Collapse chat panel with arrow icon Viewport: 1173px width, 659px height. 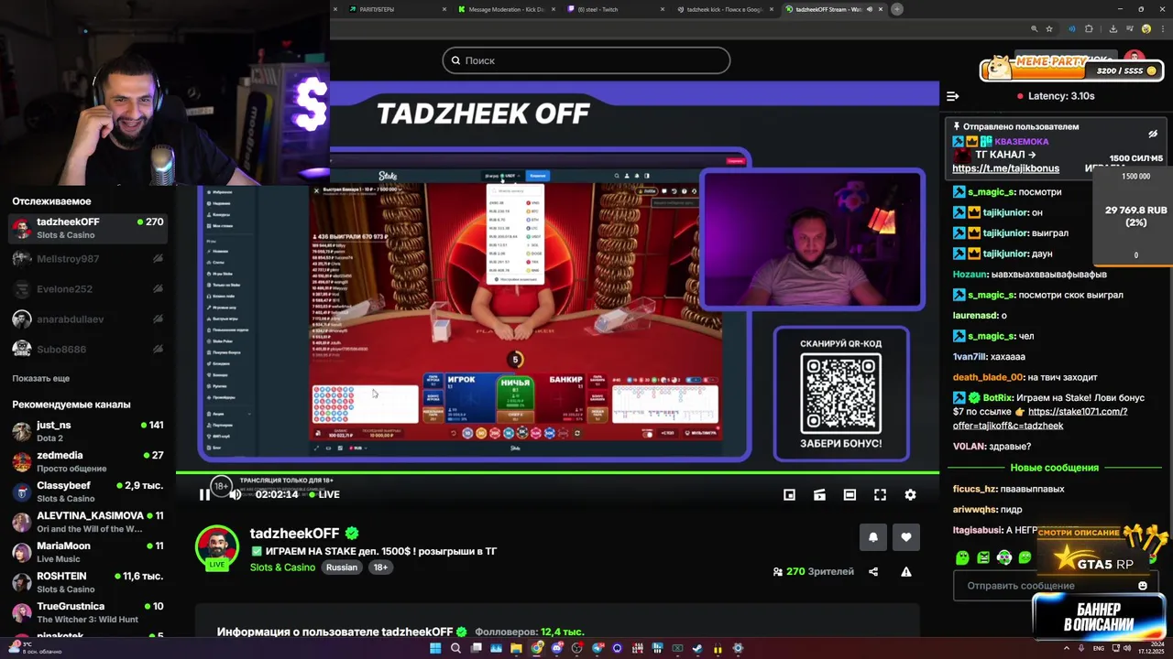pyautogui.click(x=952, y=96)
